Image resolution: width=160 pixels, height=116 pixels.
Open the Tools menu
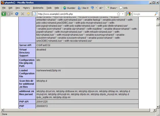click(49, 8)
